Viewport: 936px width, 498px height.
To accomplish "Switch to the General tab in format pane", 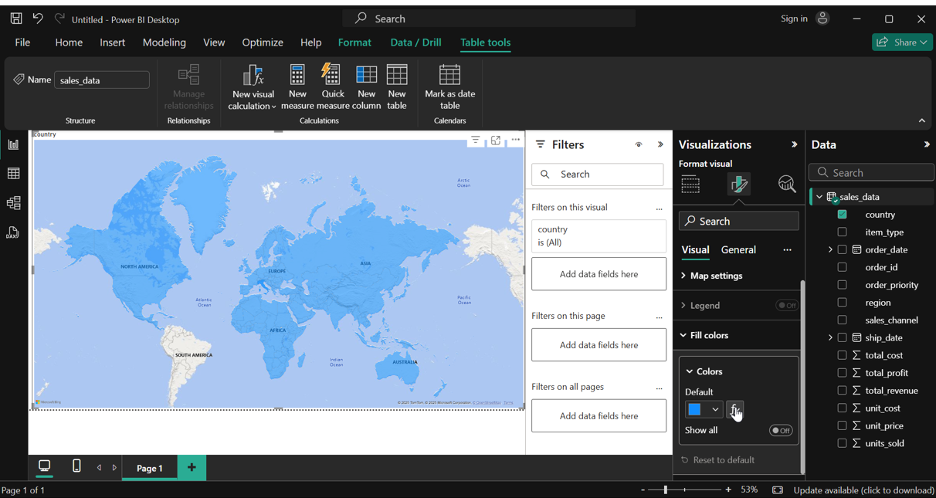I will (x=738, y=249).
